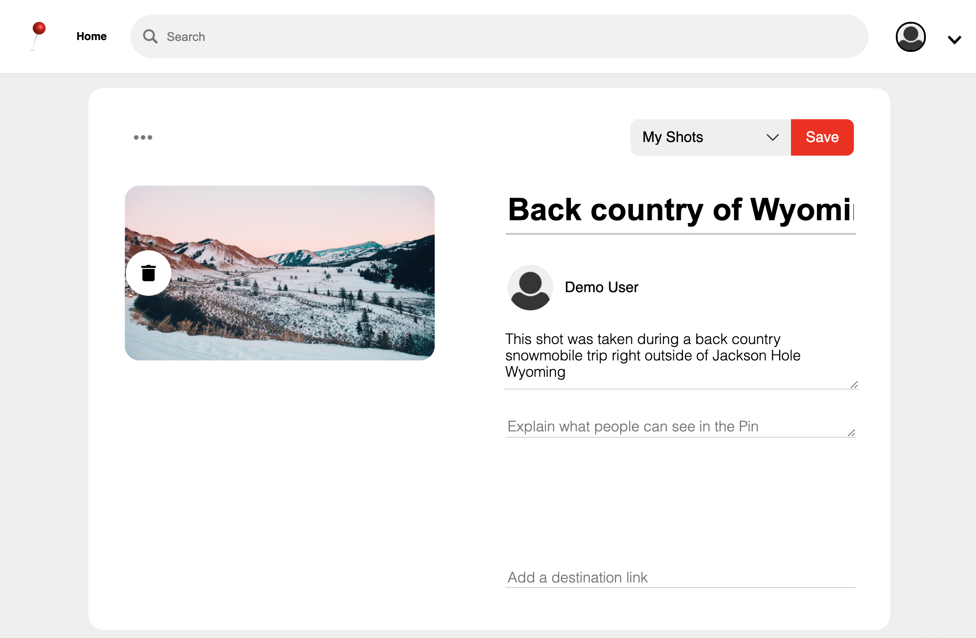
Task: Click the magnifying glass search icon
Action: tap(150, 36)
